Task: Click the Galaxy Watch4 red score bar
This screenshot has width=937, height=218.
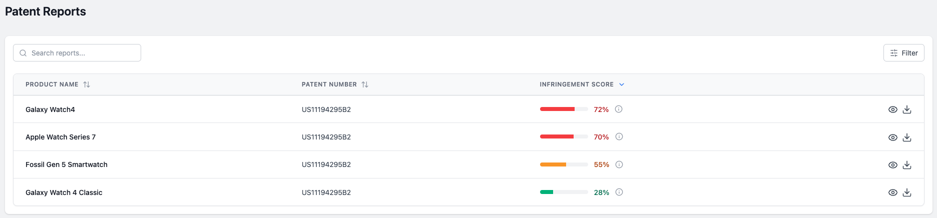Action: (557, 109)
